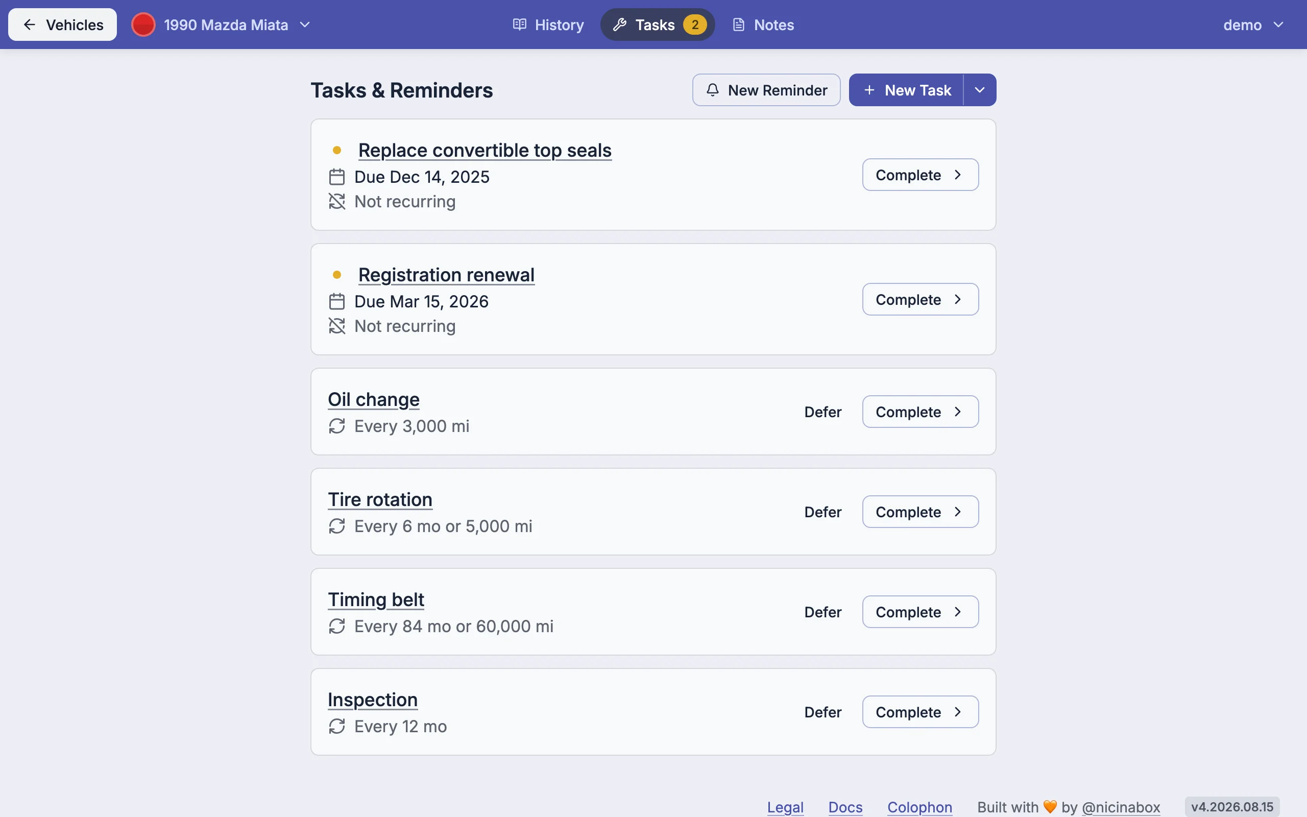Open the Replace convertible top seals task
The height and width of the screenshot is (817, 1307).
point(485,150)
